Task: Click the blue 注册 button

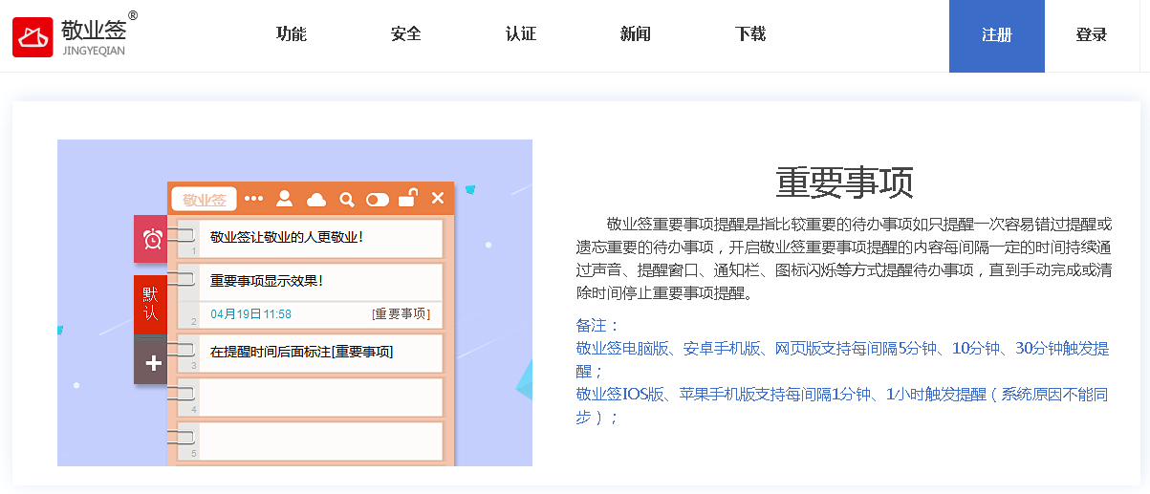Action: (x=997, y=36)
